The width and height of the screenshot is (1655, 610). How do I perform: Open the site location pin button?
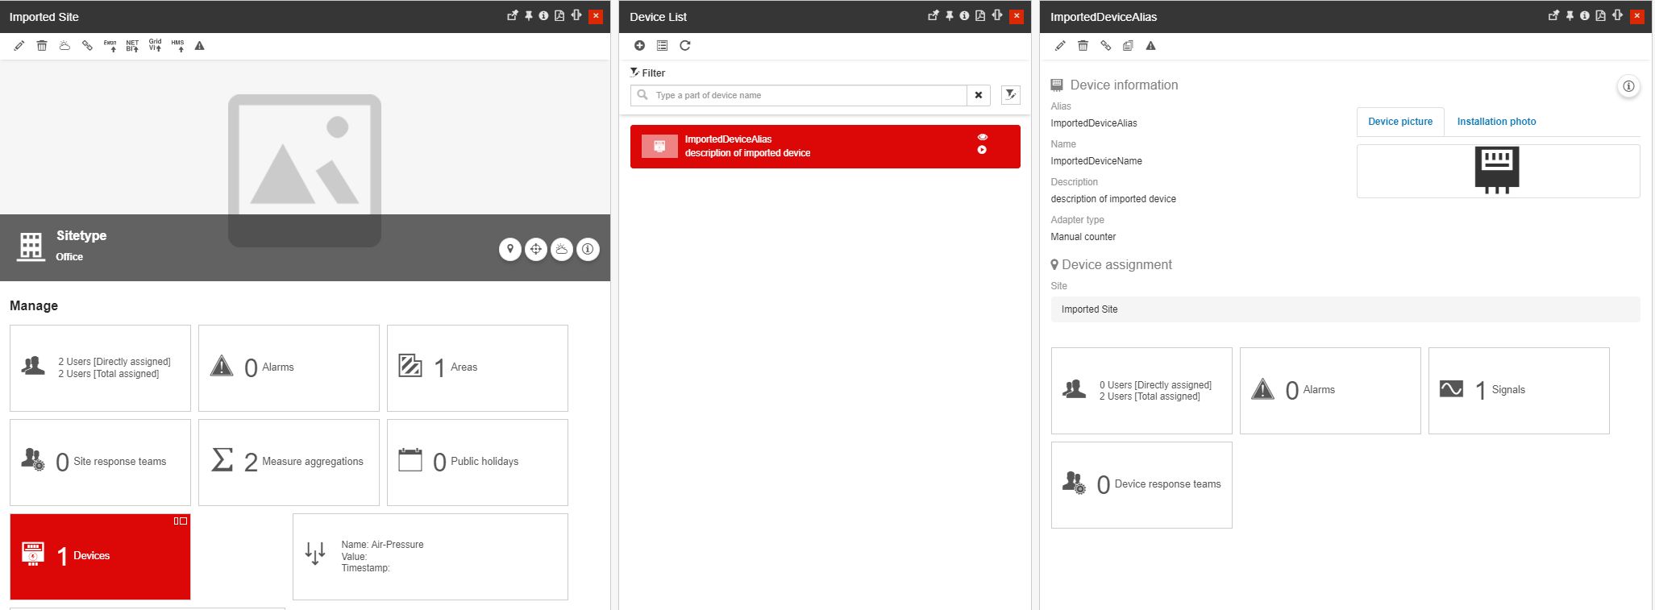point(510,250)
